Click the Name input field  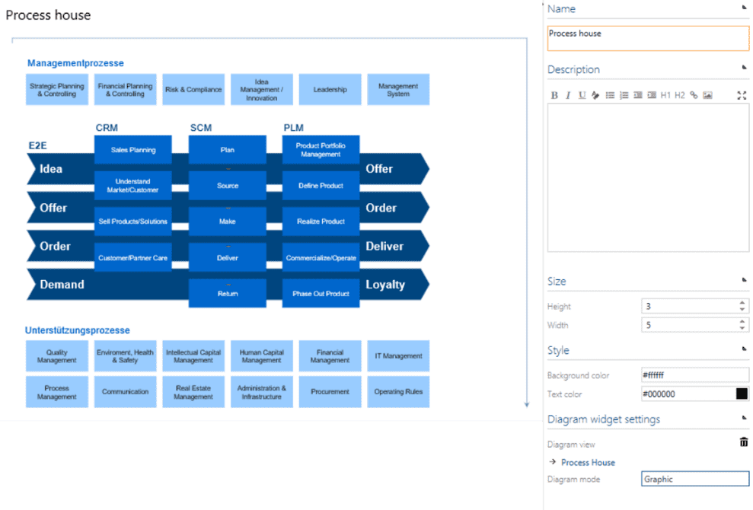pos(648,38)
